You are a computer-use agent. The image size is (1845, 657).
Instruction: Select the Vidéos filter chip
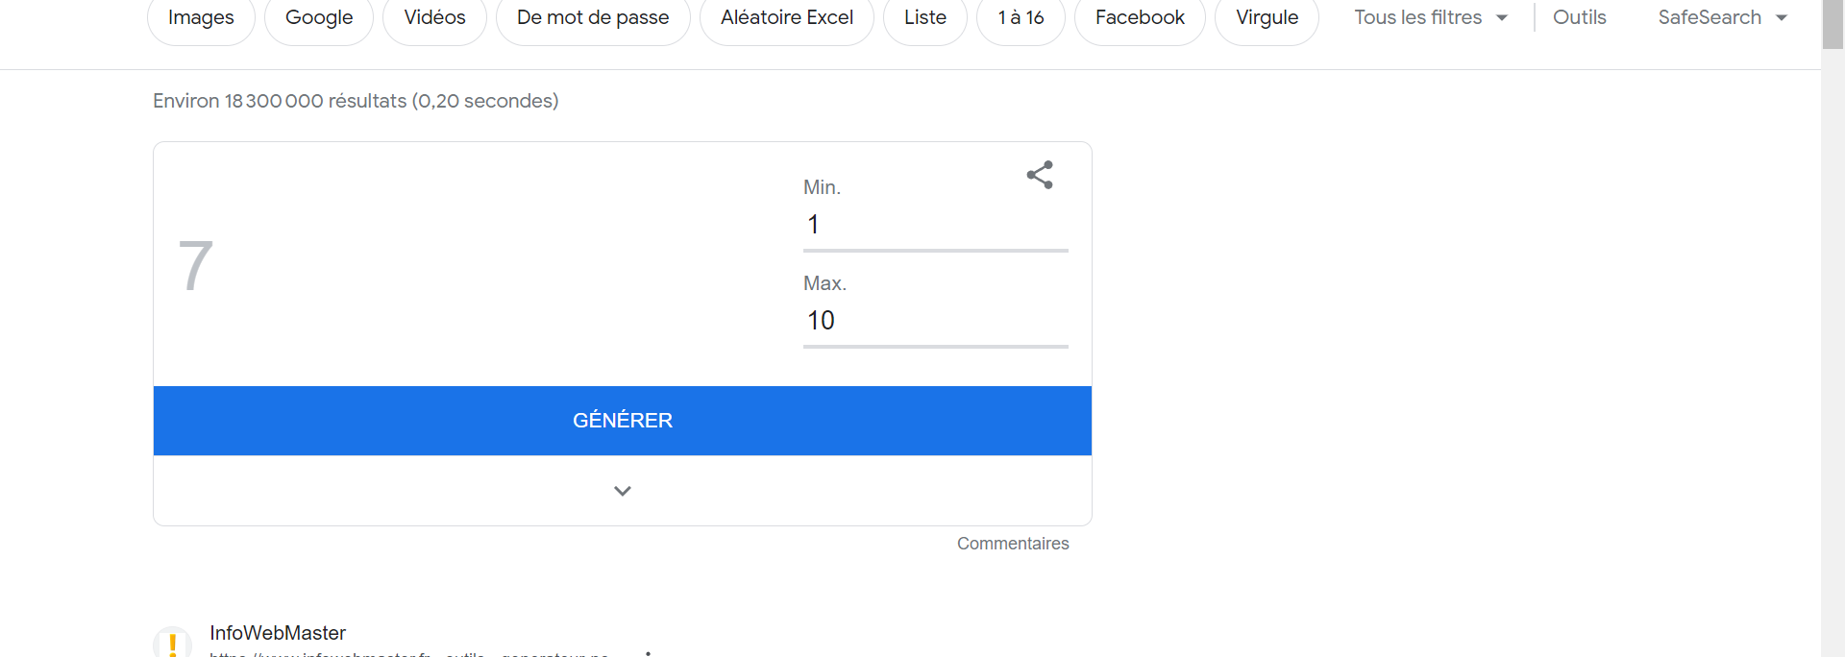[434, 18]
